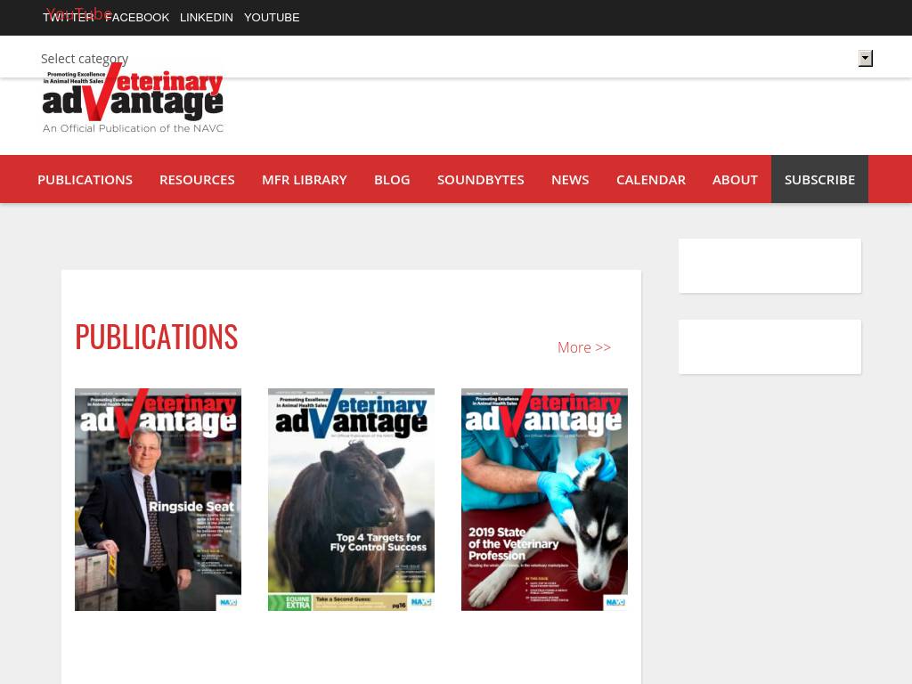912x684 pixels.
Task: Go to the YouTube social link
Action: (272, 18)
